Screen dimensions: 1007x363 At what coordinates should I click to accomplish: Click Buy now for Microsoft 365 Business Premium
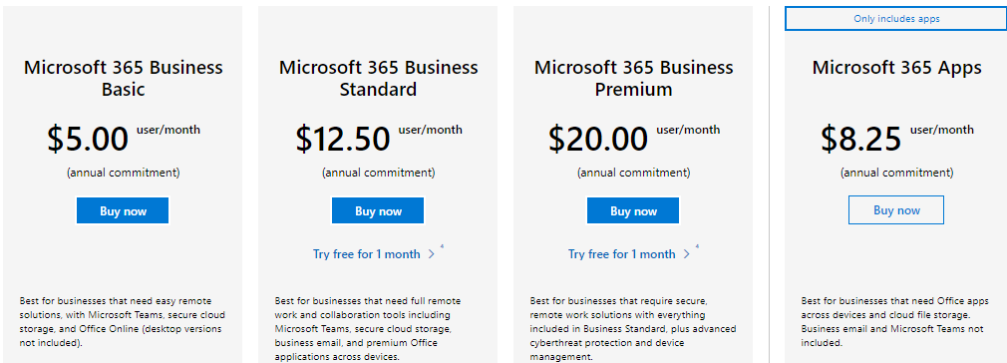tap(633, 210)
